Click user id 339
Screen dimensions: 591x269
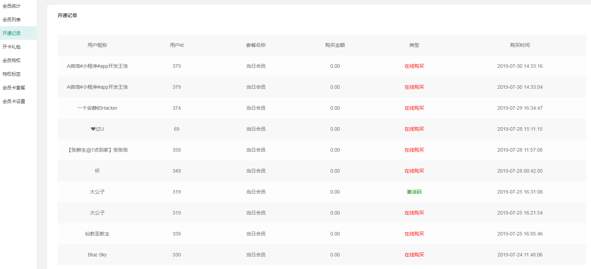tap(177, 234)
